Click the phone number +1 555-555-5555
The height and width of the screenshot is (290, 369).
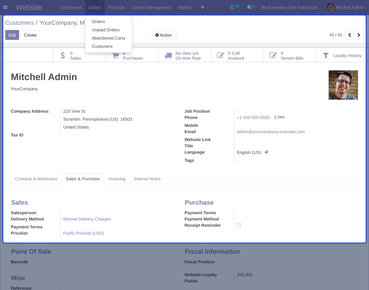(x=253, y=117)
